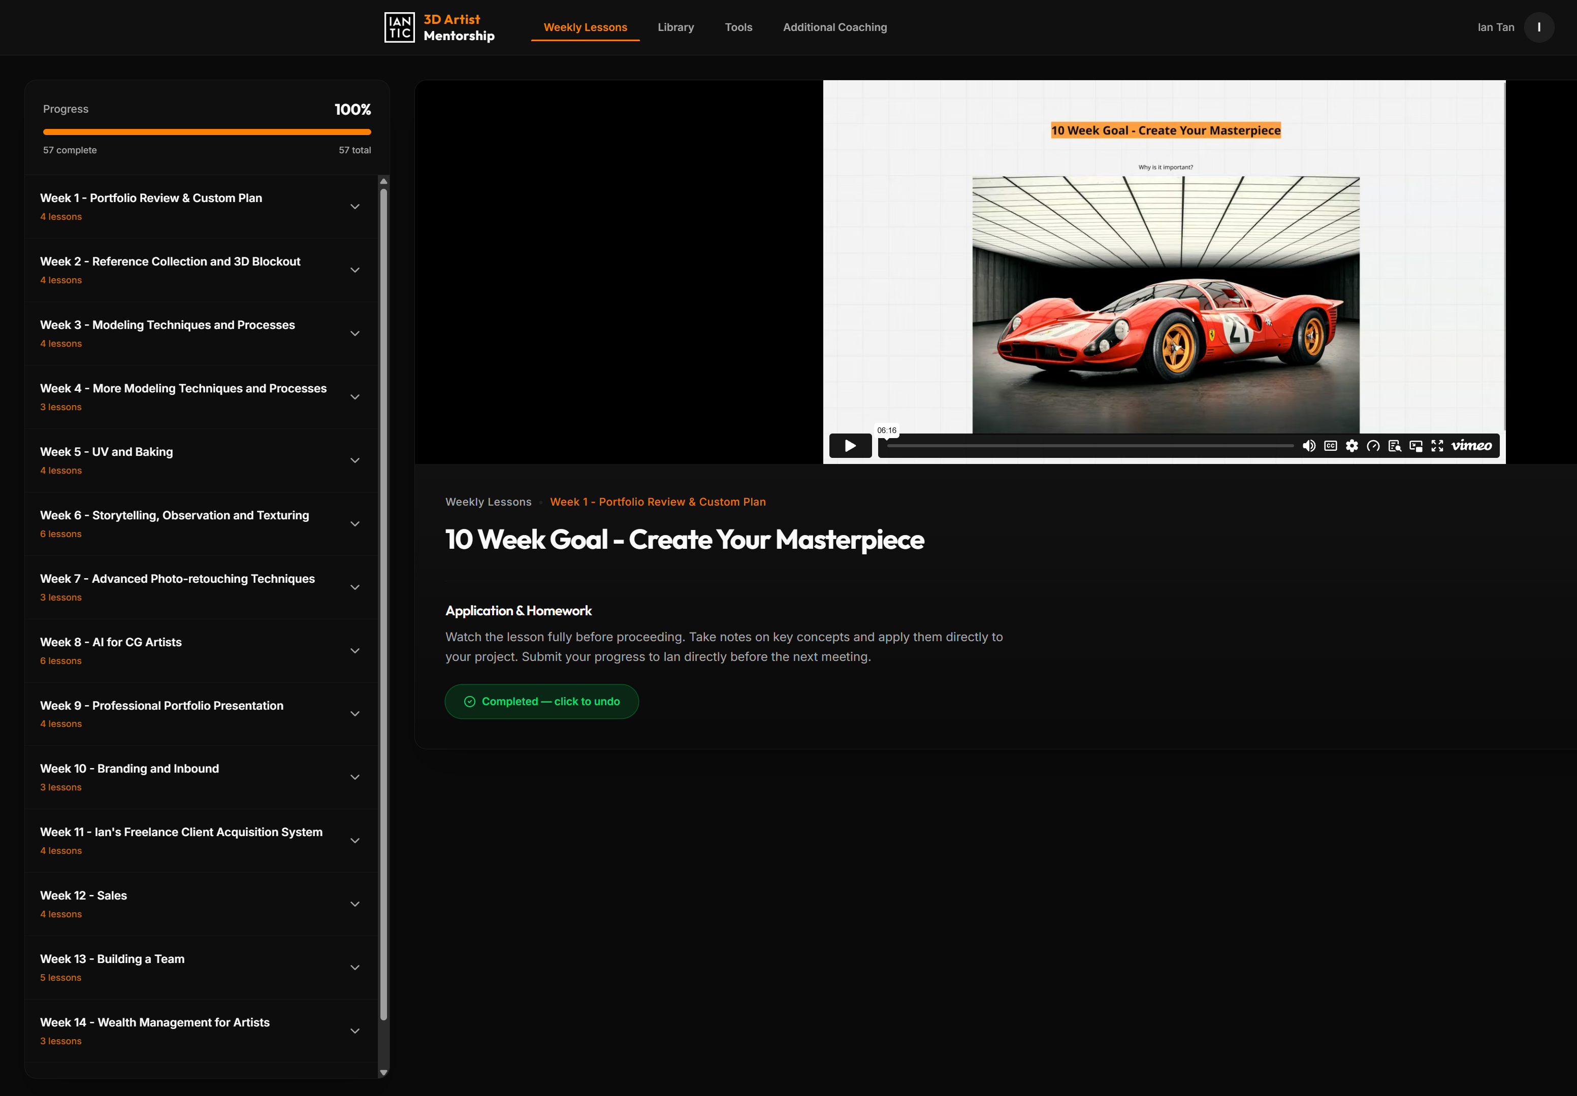This screenshot has width=1577, height=1096.
Task: Open the Weekly Lessons tab
Action: point(585,27)
